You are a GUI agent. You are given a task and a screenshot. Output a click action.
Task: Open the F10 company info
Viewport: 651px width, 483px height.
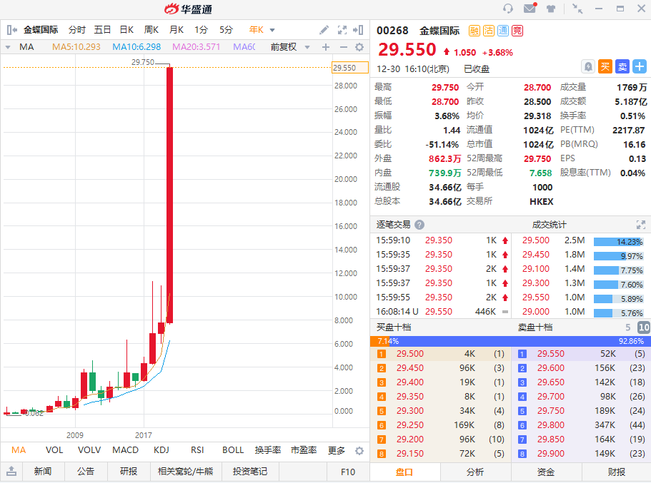[x=348, y=472]
